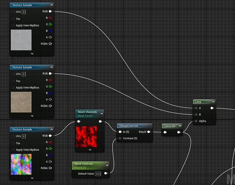Click CheapContrast Result output pin
The image size is (235, 185).
[x=148, y=132]
